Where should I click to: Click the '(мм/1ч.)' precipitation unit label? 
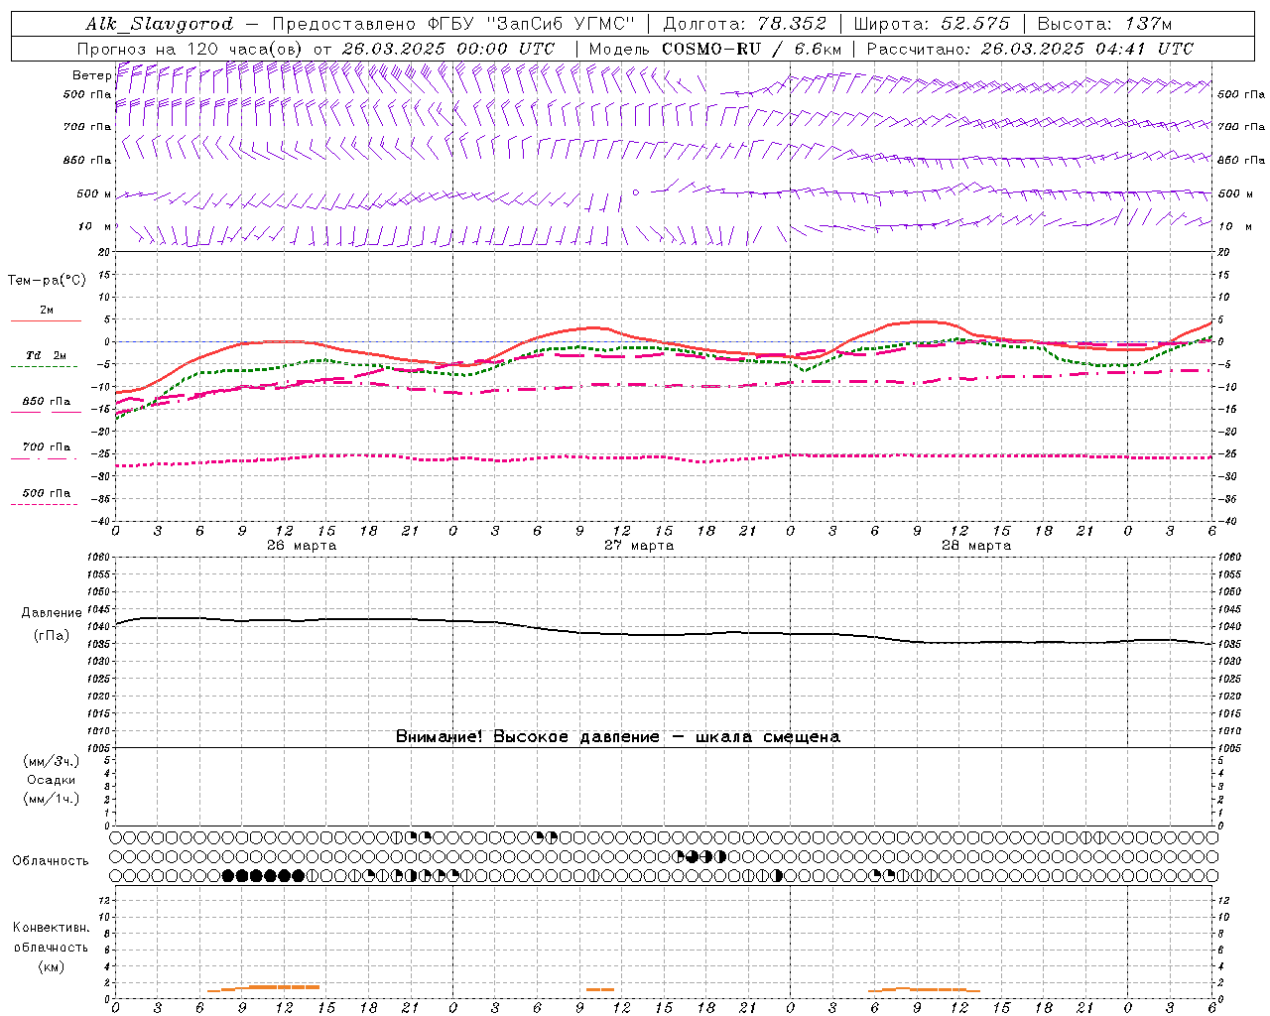point(51,799)
